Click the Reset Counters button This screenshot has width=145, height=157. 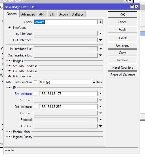tap(123, 67)
